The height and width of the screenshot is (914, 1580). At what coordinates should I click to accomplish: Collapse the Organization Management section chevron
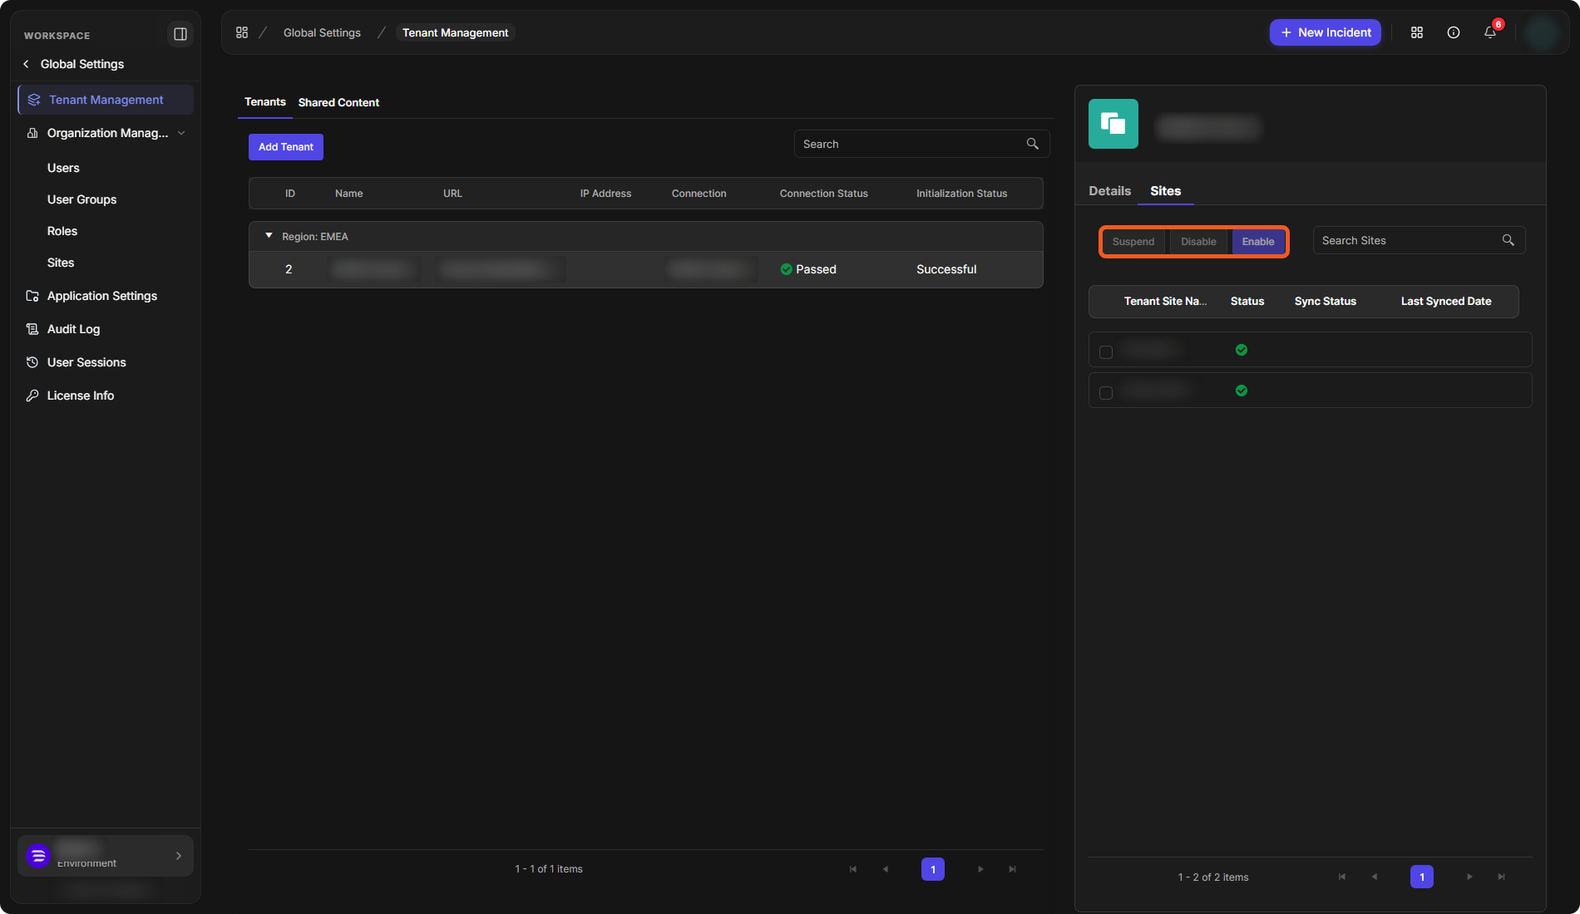tap(181, 133)
